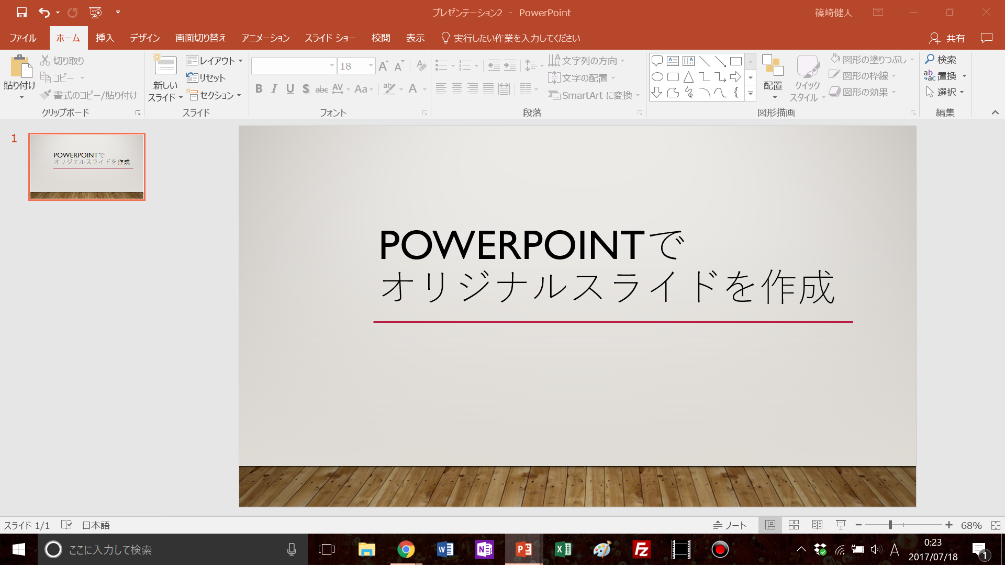
Task: Increase font size with the larger A
Action: click(384, 66)
